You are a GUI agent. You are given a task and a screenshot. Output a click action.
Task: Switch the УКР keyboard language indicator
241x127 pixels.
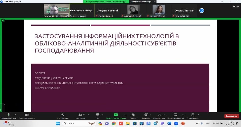click(x=208, y=123)
